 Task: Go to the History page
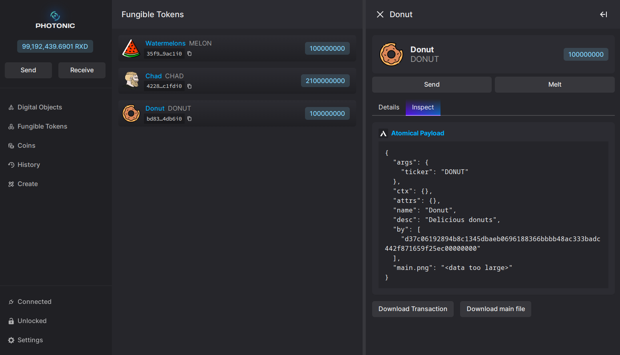[x=28, y=165]
